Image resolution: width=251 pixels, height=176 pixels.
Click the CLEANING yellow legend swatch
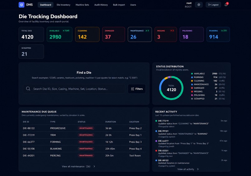(x=192, y=81)
